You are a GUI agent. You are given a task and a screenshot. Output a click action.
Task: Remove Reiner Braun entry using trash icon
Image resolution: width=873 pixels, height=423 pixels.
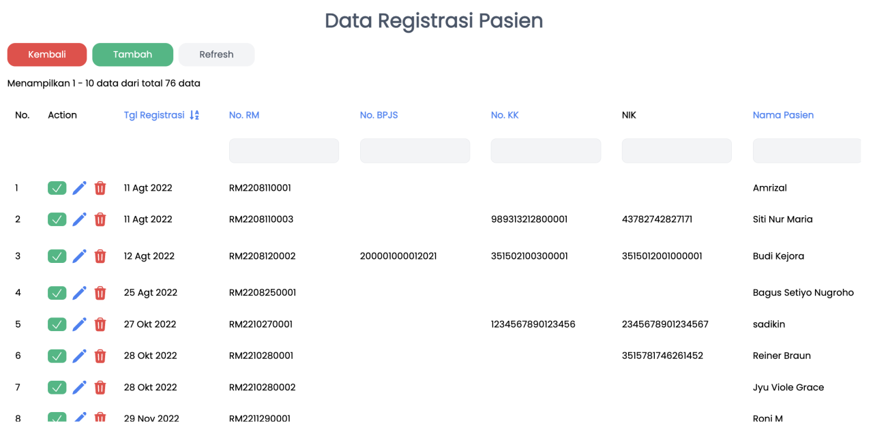coord(100,356)
